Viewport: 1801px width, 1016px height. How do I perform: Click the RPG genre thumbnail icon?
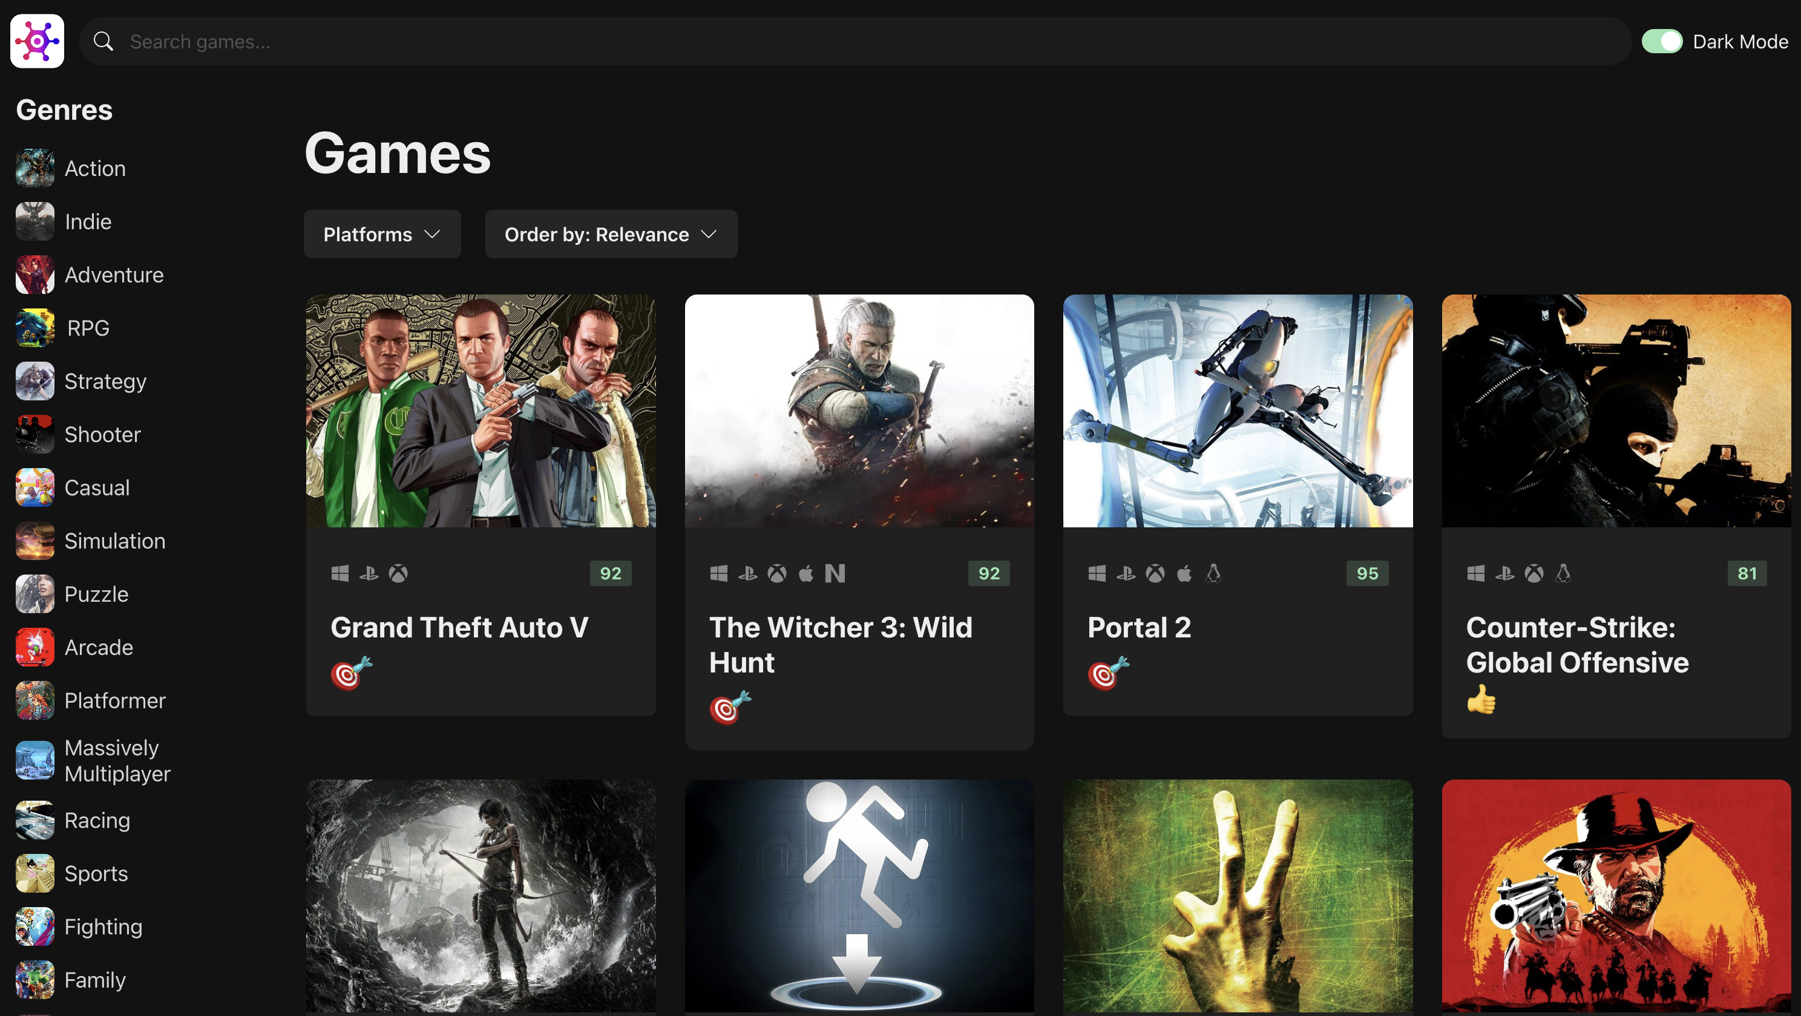pyautogui.click(x=35, y=328)
